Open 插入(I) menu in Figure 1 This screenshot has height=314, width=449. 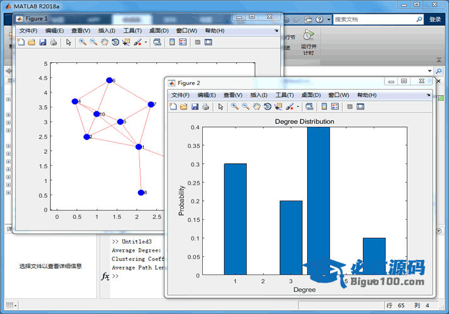click(x=107, y=31)
